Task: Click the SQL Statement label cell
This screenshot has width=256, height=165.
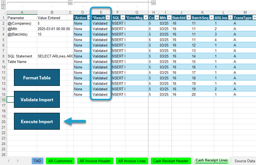Action: (22, 56)
